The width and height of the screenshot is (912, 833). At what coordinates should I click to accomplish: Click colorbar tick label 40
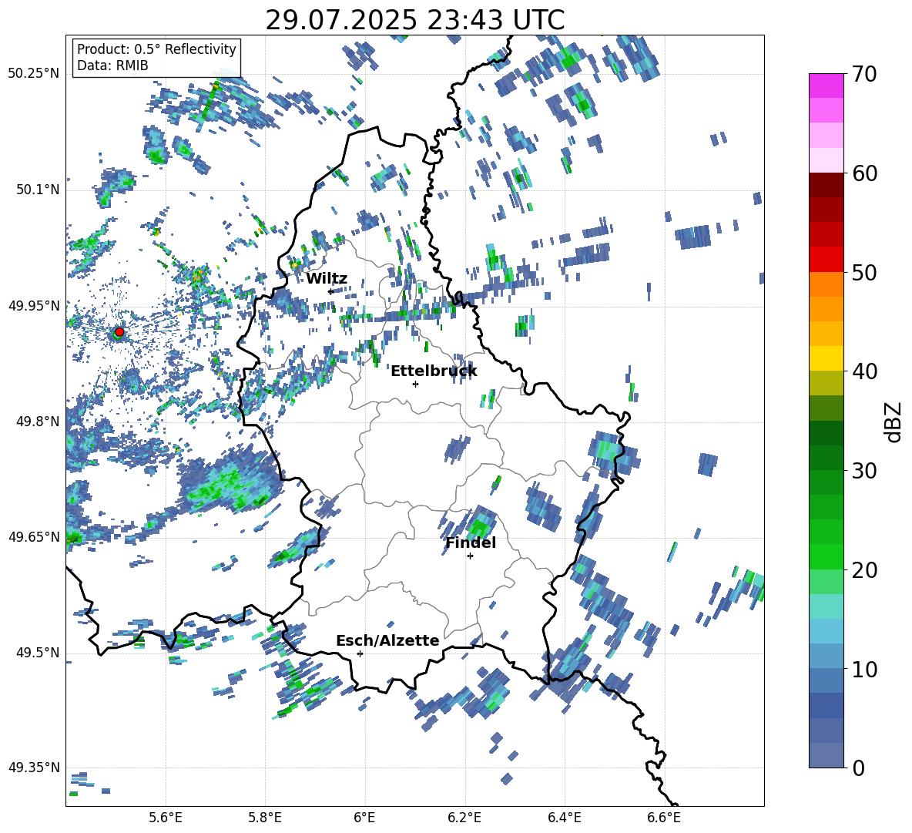[864, 371]
